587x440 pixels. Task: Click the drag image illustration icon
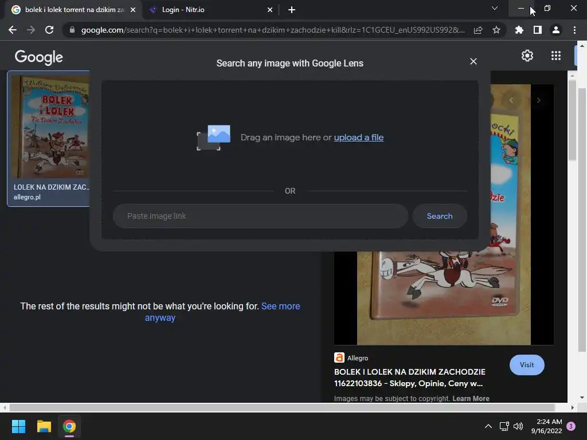213,137
